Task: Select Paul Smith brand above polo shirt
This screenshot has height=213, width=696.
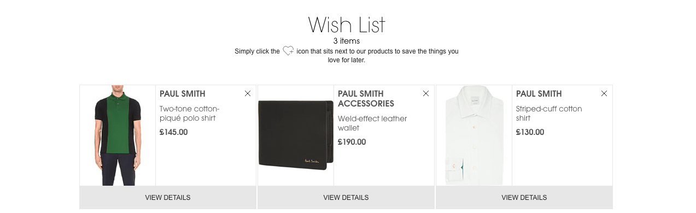Action: tap(183, 94)
